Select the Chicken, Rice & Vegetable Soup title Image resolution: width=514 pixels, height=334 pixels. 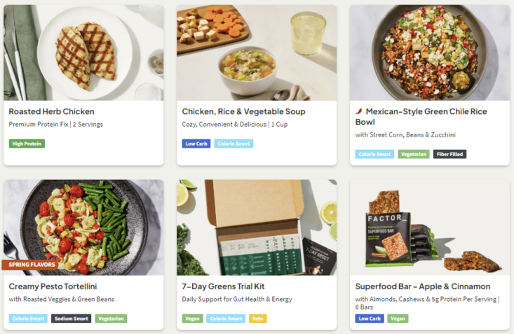pyautogui.click(x=243, y=111)
